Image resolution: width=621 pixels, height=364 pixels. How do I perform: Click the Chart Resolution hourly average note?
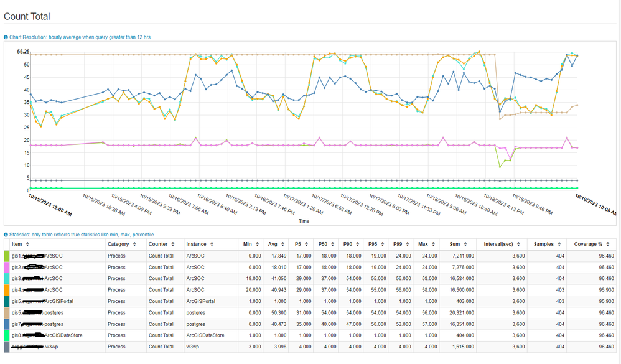click(x=80, y=37)
